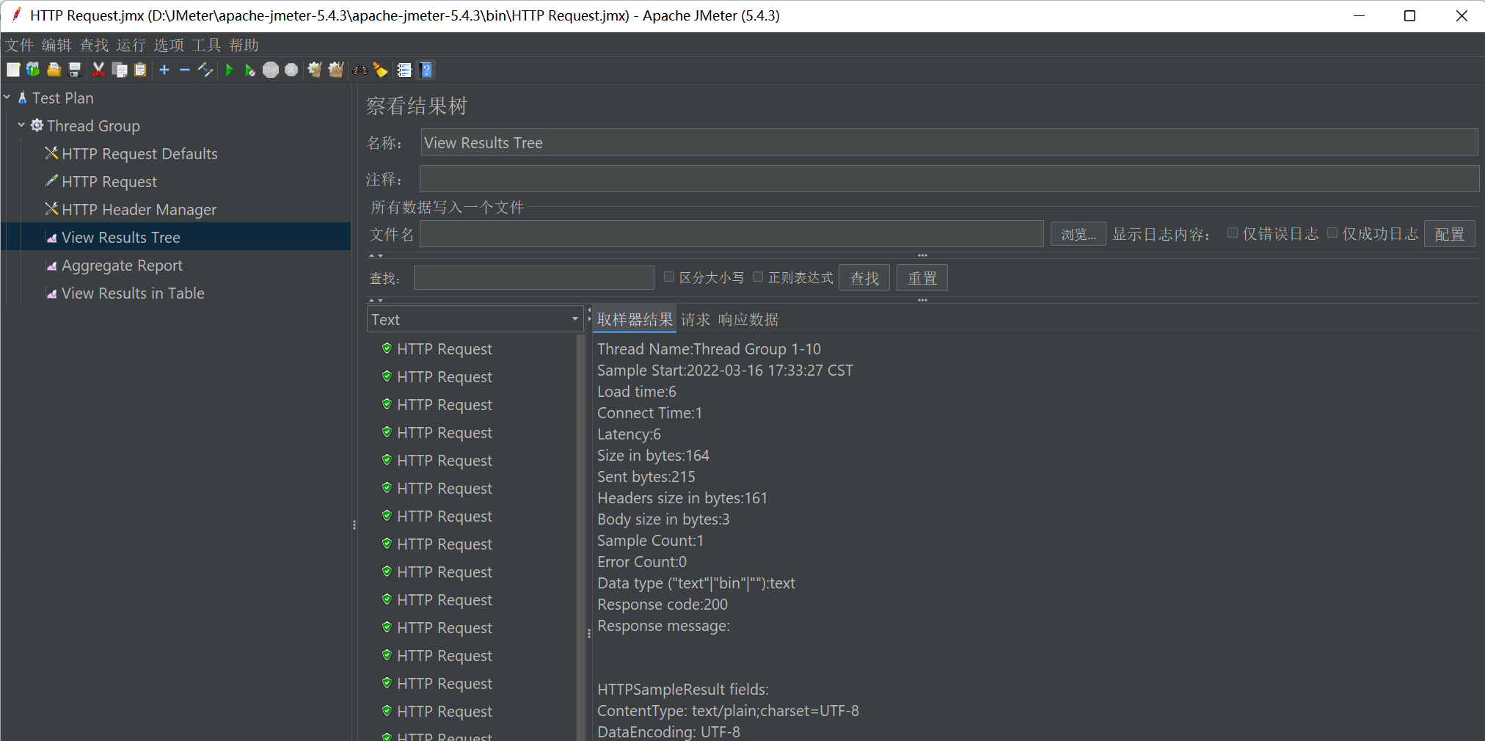Open the Text renderer dropdown

click(x=475, y=319)
